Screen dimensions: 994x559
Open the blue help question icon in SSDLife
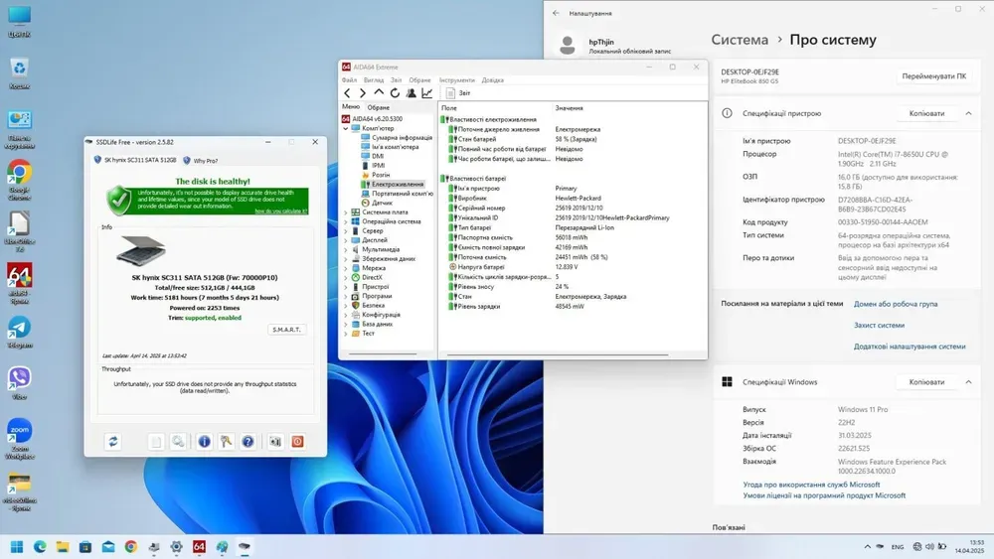(x=248, y=442)
